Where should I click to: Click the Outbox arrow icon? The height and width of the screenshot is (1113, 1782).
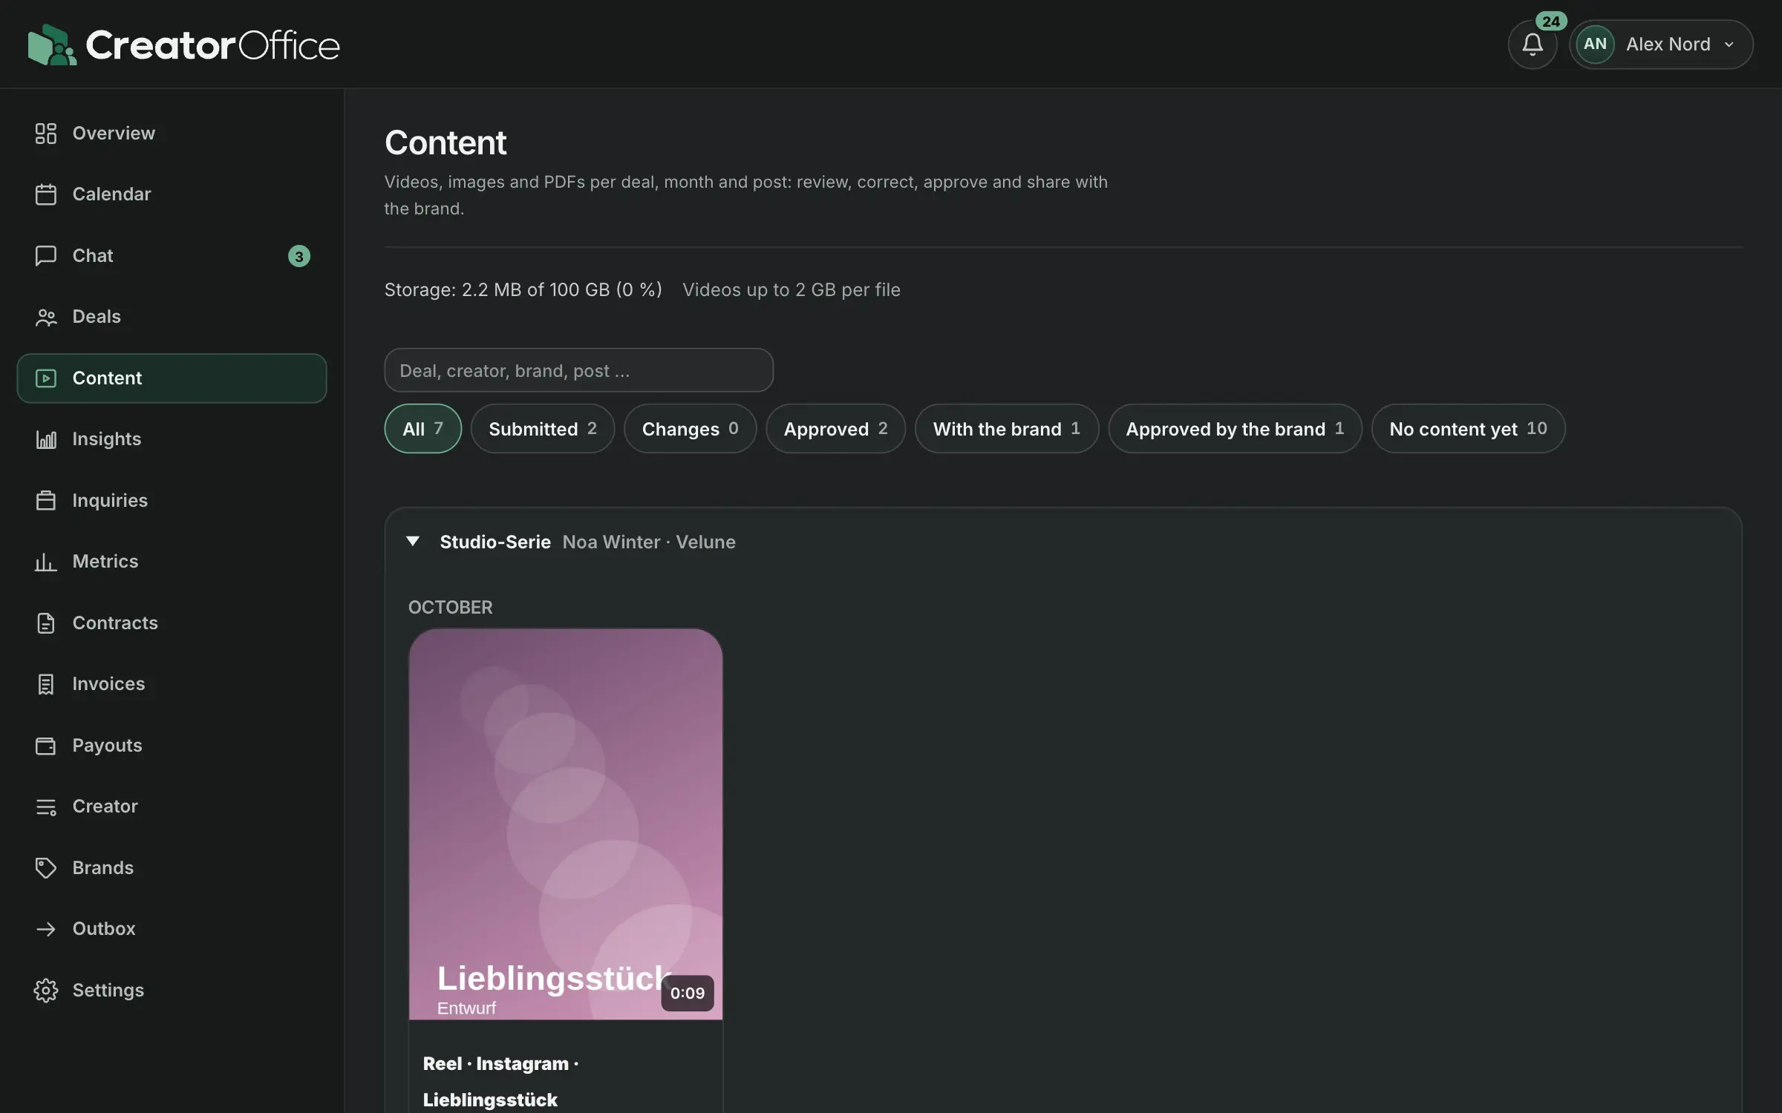click(46, 929)
